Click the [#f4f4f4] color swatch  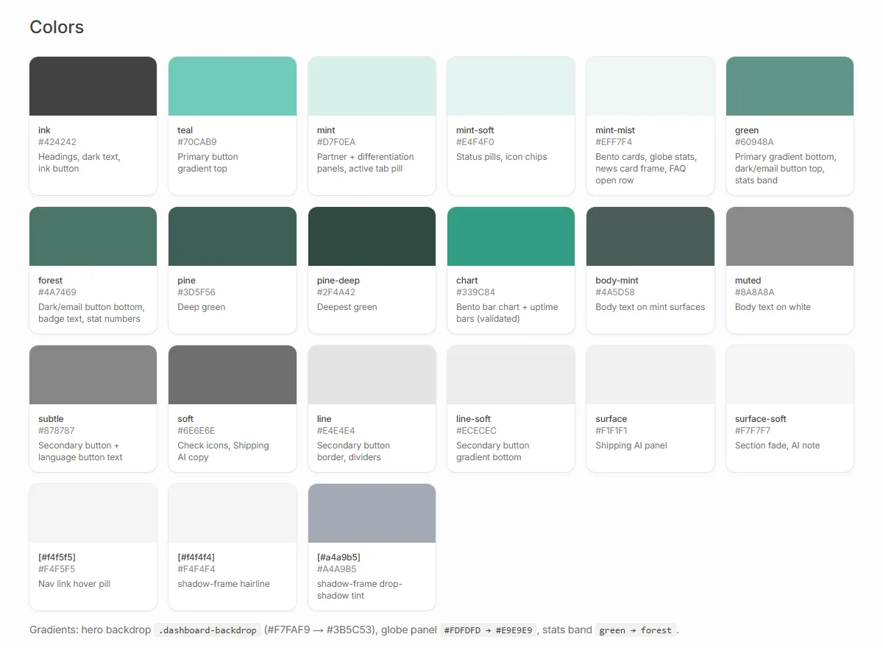tap(233, 513)
